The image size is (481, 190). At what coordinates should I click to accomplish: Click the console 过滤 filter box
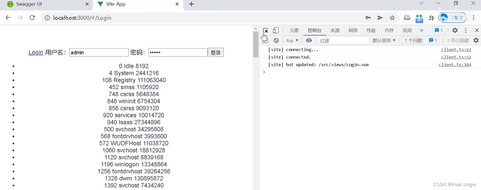(344, 40)
